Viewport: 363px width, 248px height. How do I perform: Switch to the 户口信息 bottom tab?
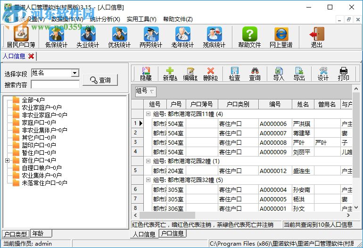tap(173, 233)
